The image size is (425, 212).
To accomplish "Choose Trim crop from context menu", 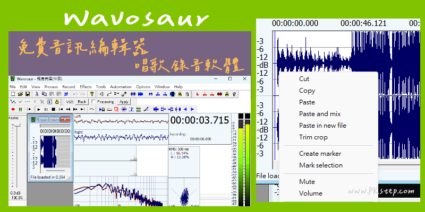I will [313, 137].
